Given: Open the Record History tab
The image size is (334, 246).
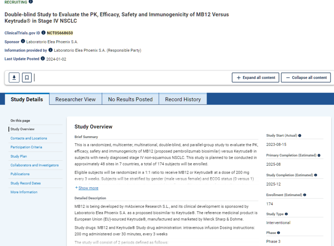Looking at the screenshot, I should 183,99.
